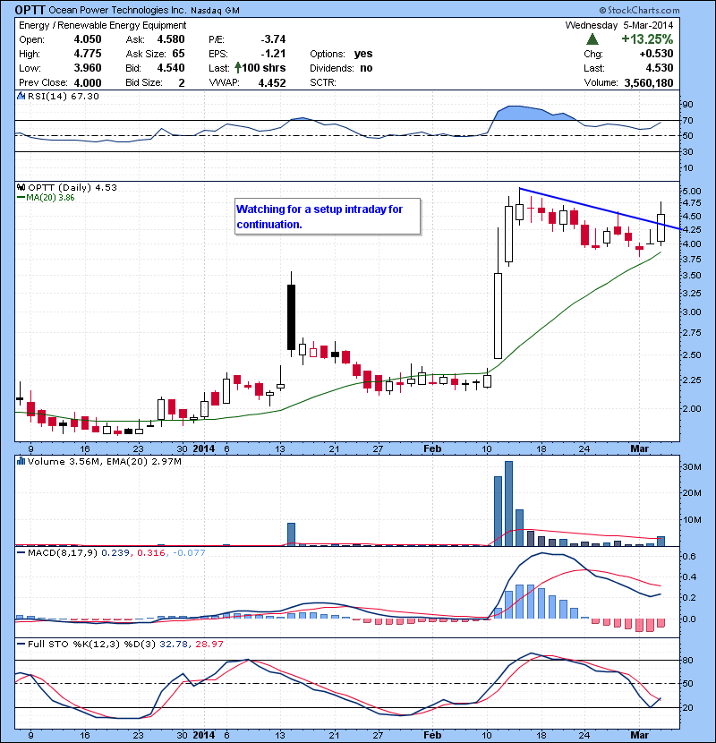Click the MACD histogram value -0.077

(189, 552)
